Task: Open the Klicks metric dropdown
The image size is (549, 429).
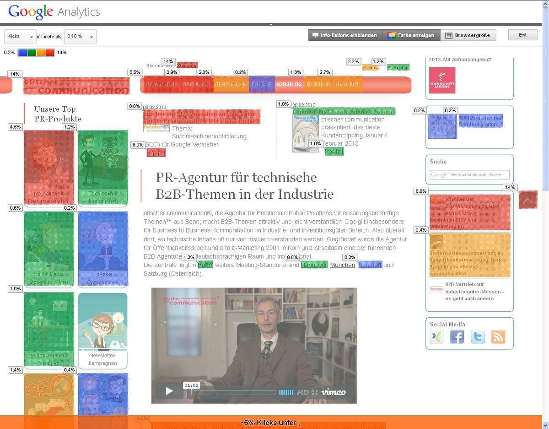Action: point(20,37)
